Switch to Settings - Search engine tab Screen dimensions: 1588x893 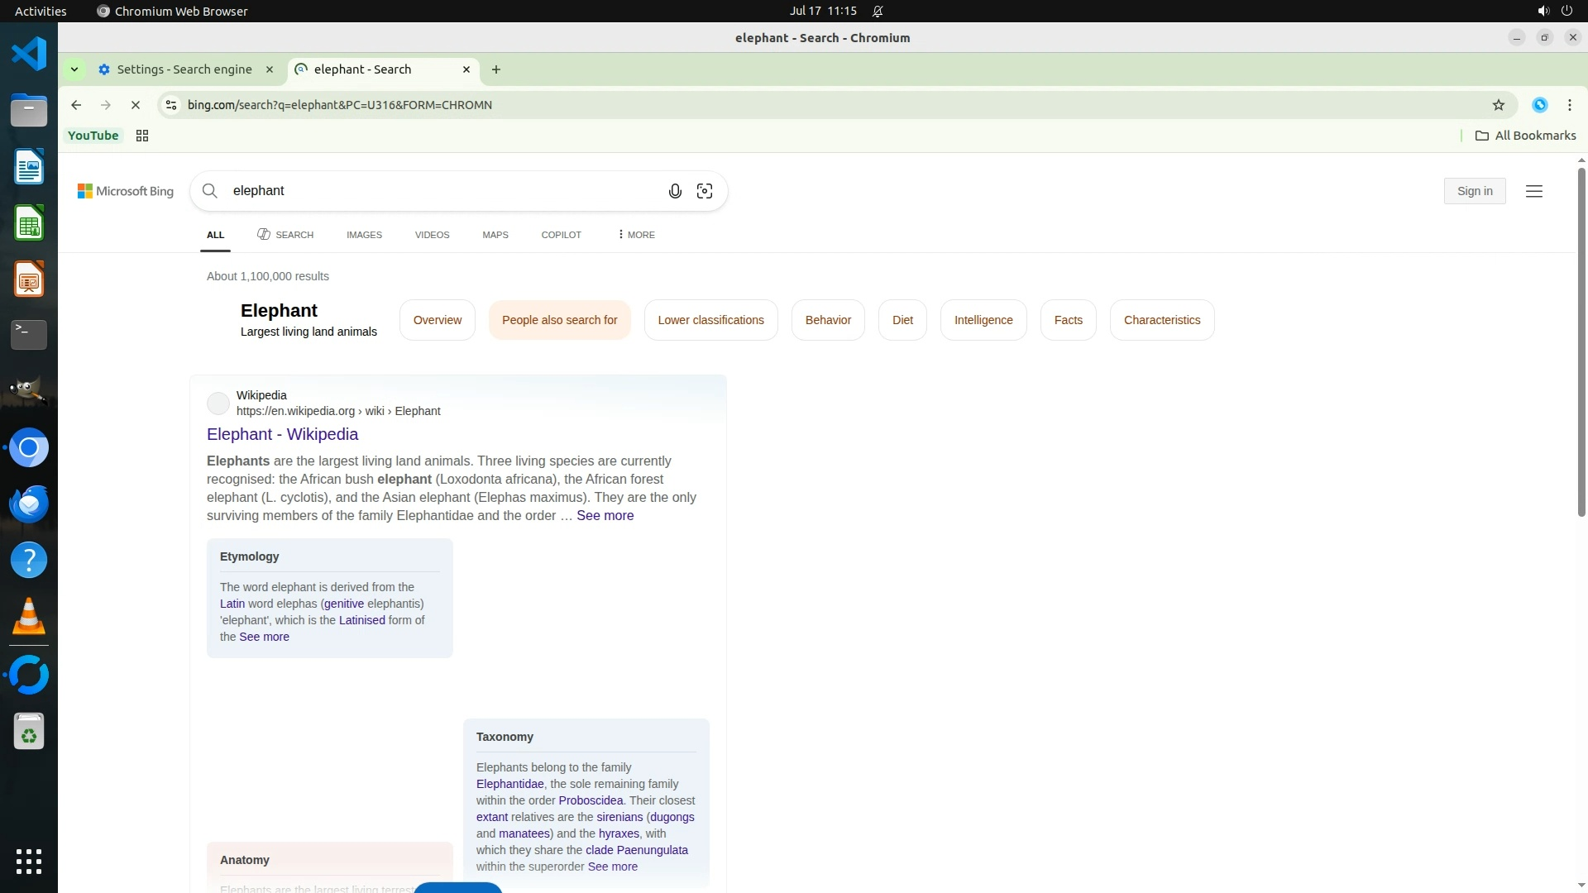click(x=184, y=69)
